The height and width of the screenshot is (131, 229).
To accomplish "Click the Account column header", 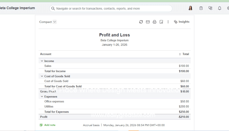I will click(46, 54).
